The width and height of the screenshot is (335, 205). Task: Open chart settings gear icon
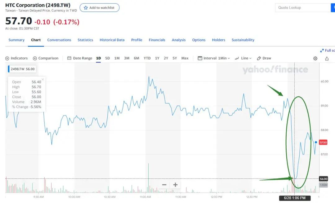pyautogui.click(x=315, y=58)
